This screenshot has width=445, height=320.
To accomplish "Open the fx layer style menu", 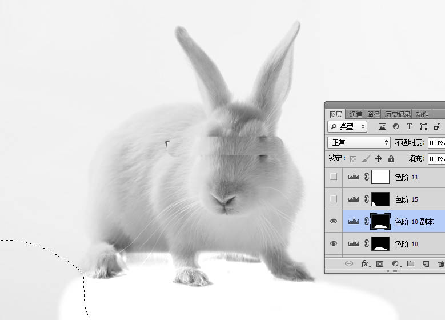I will 364,263.
